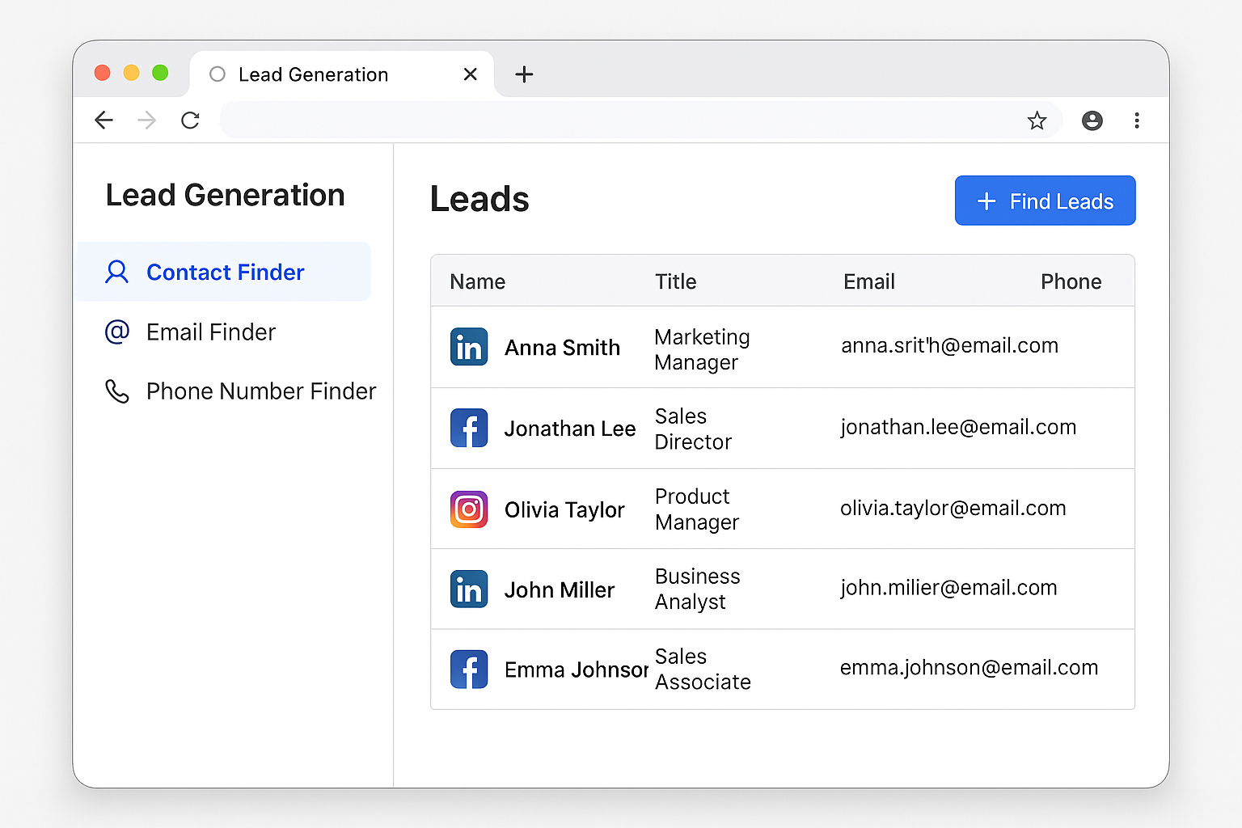Image resolution: width=1242 pixels, height=828 pixels.
Task: Click Olivia Taylor's Instagram icon
Action: [x=469, y=509]
